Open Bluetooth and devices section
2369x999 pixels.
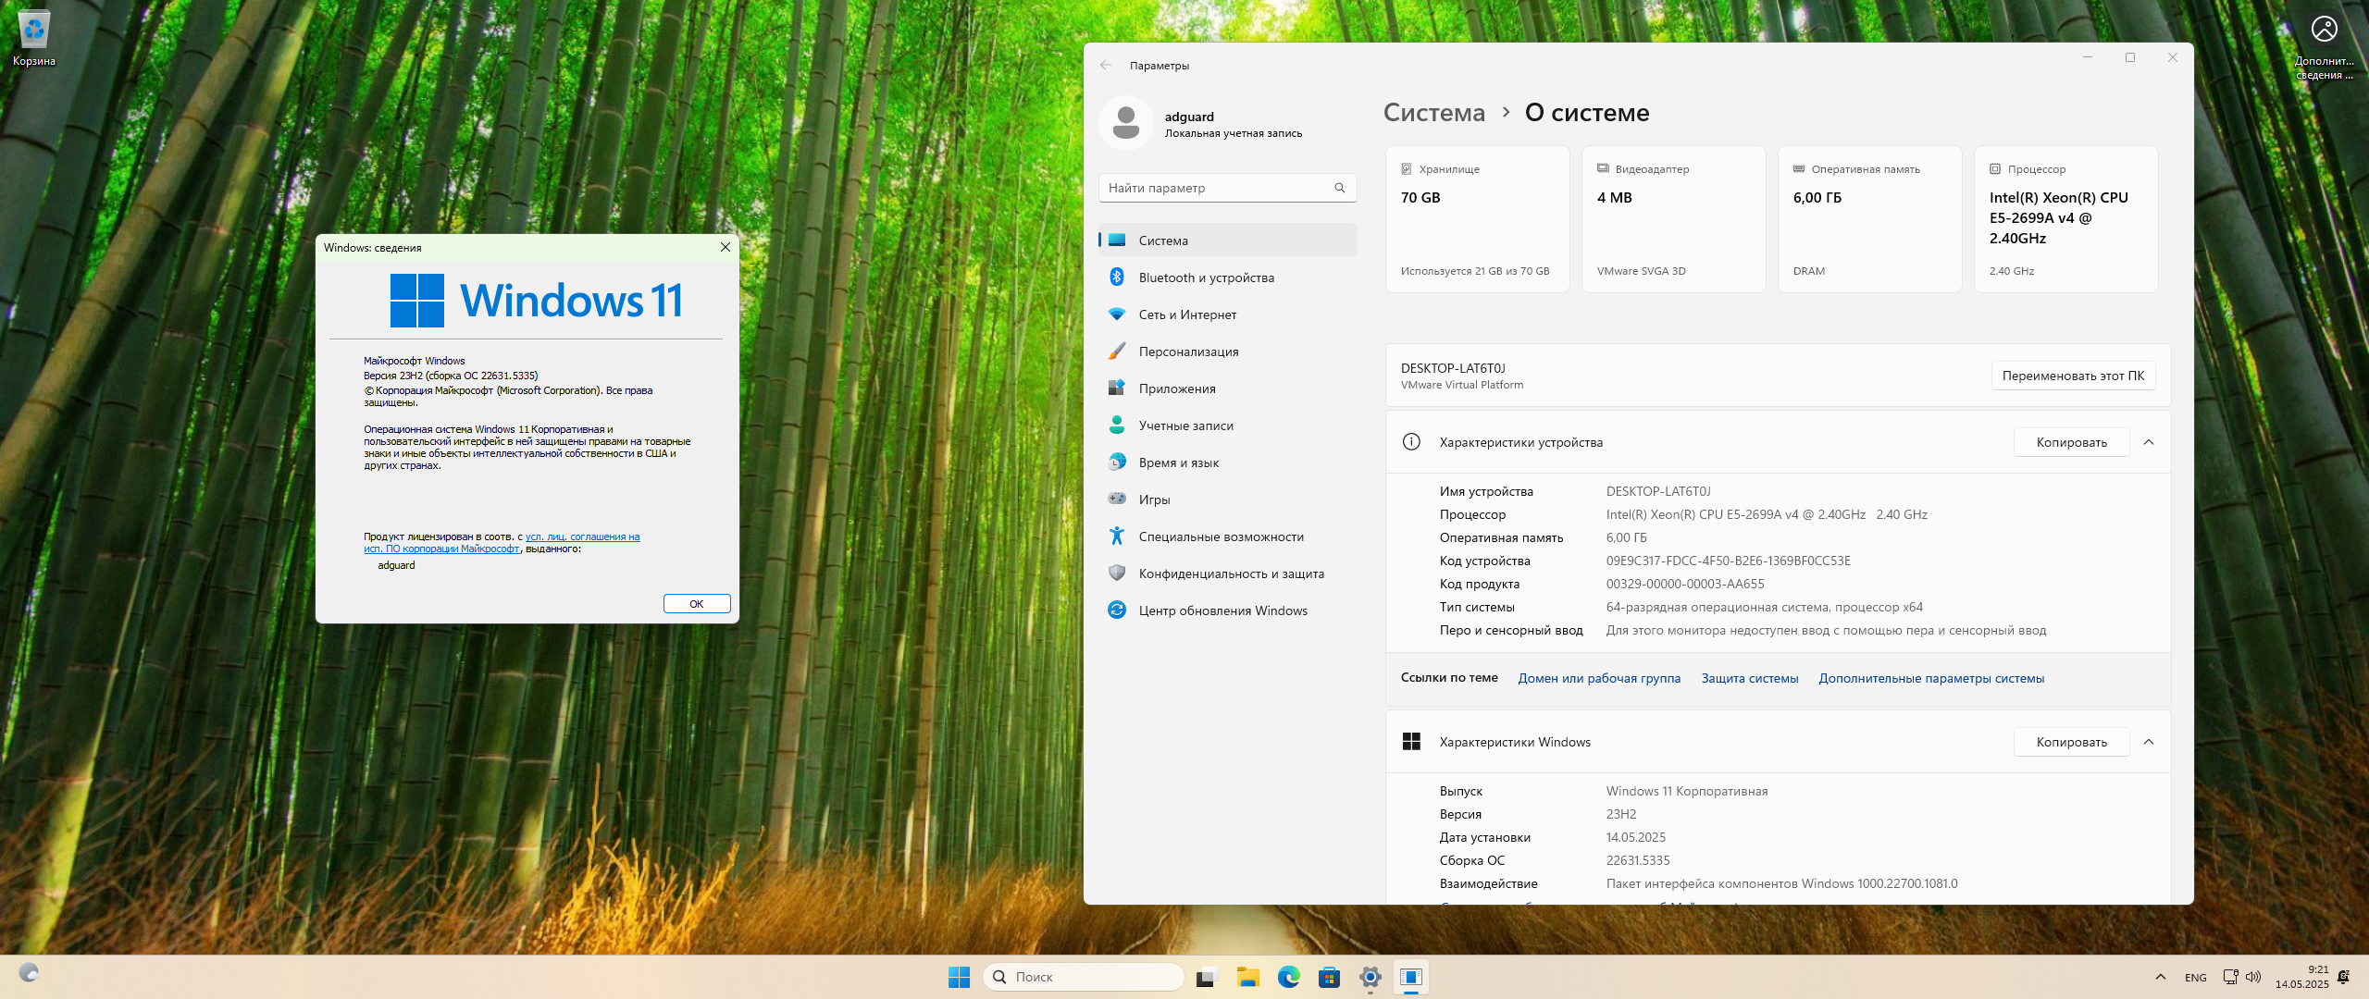(1227, 277)
